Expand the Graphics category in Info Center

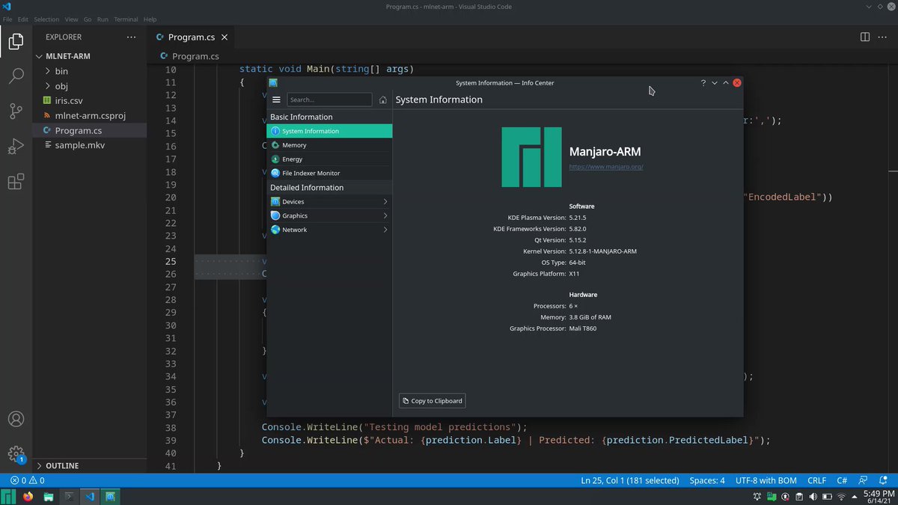329,215
